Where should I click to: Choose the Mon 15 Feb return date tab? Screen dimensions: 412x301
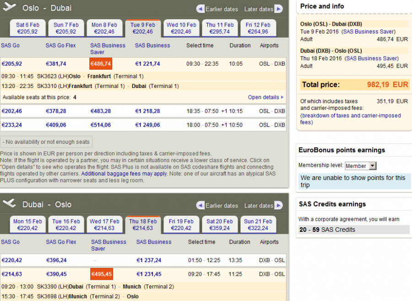coord(27,224)
